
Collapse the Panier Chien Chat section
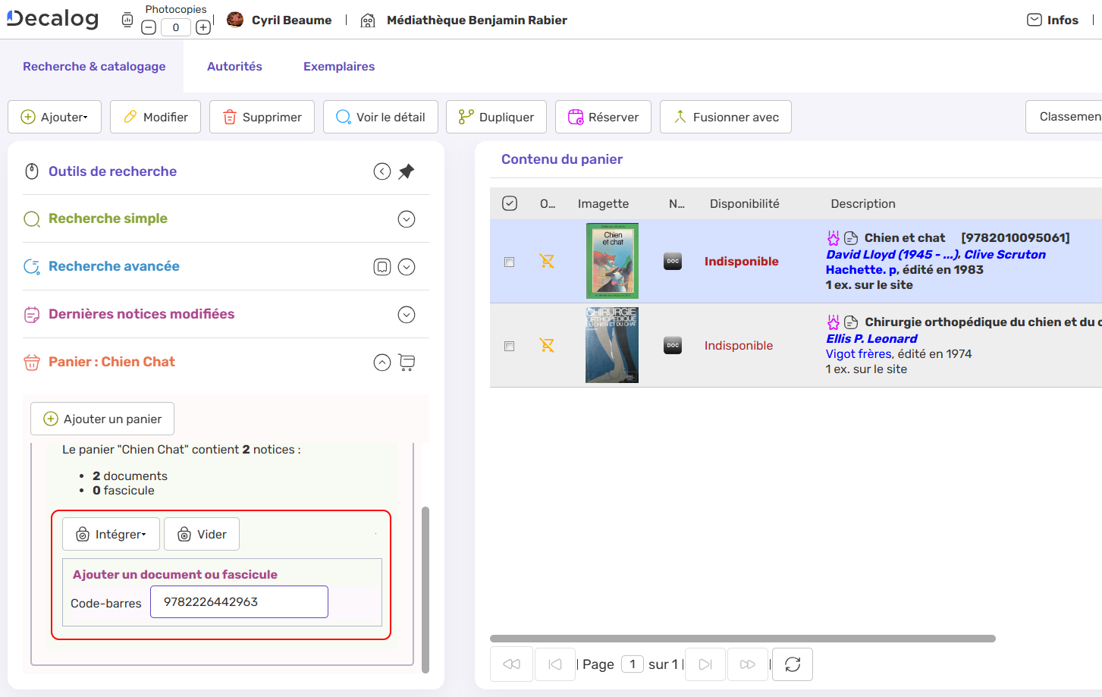tap(381, 362)
